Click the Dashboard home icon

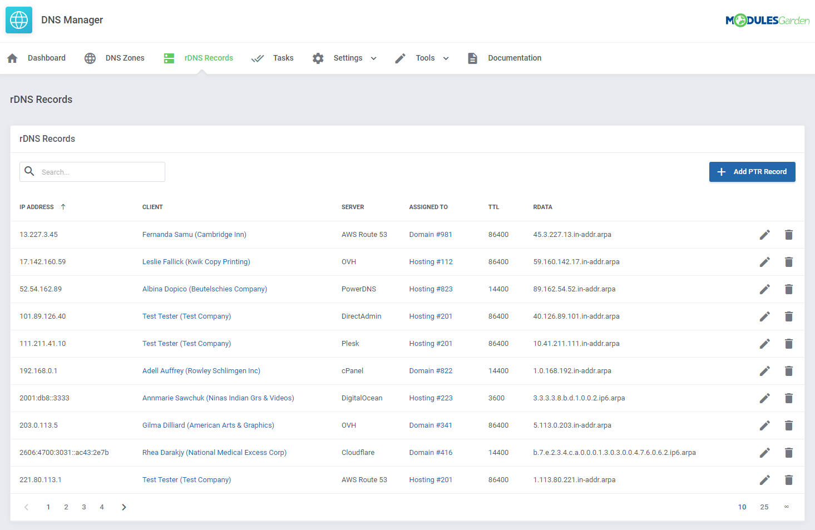click(12, 58)
